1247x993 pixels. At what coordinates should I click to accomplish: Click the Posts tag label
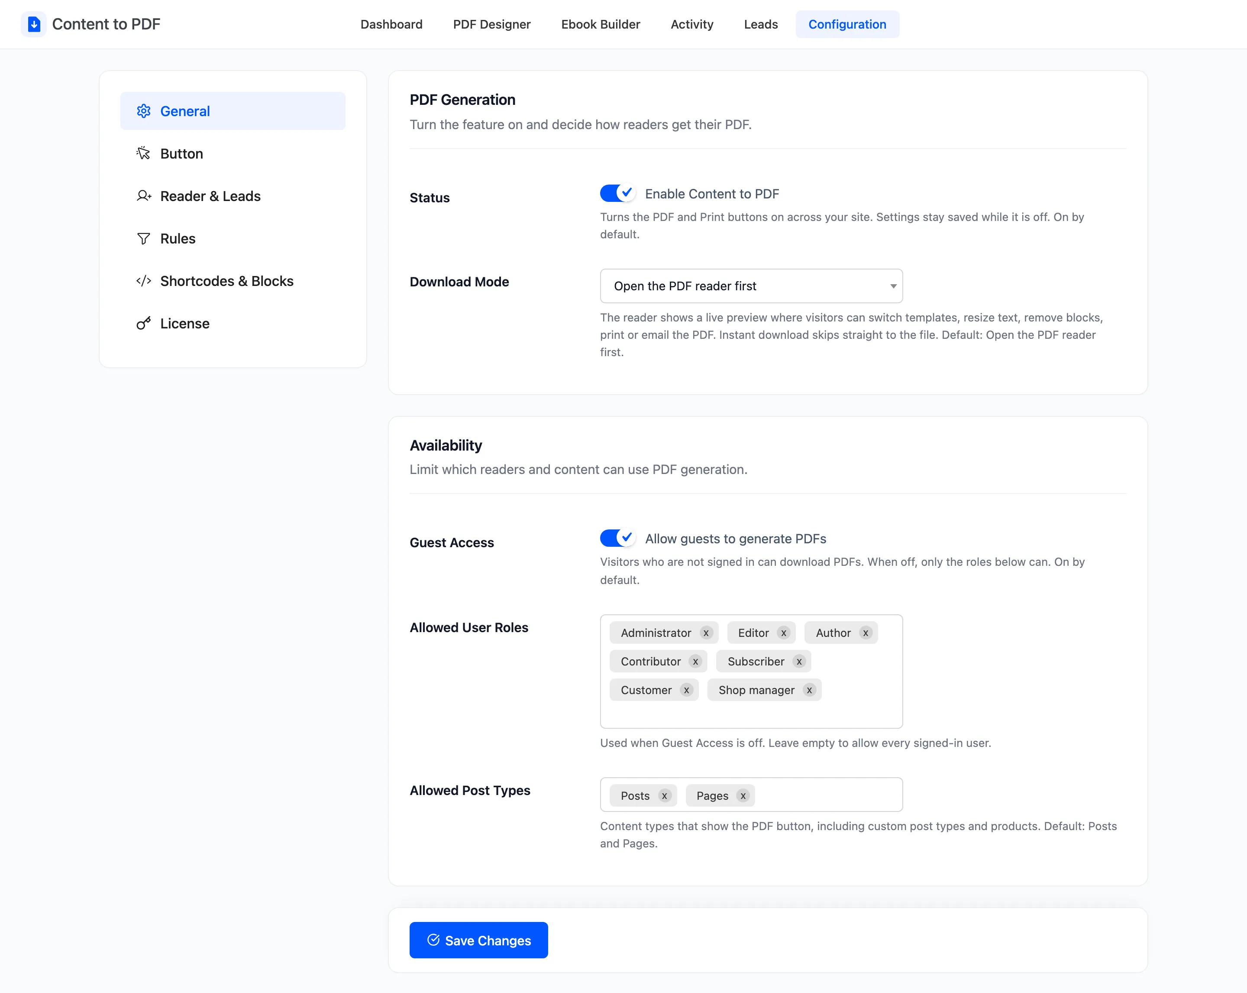635,796
